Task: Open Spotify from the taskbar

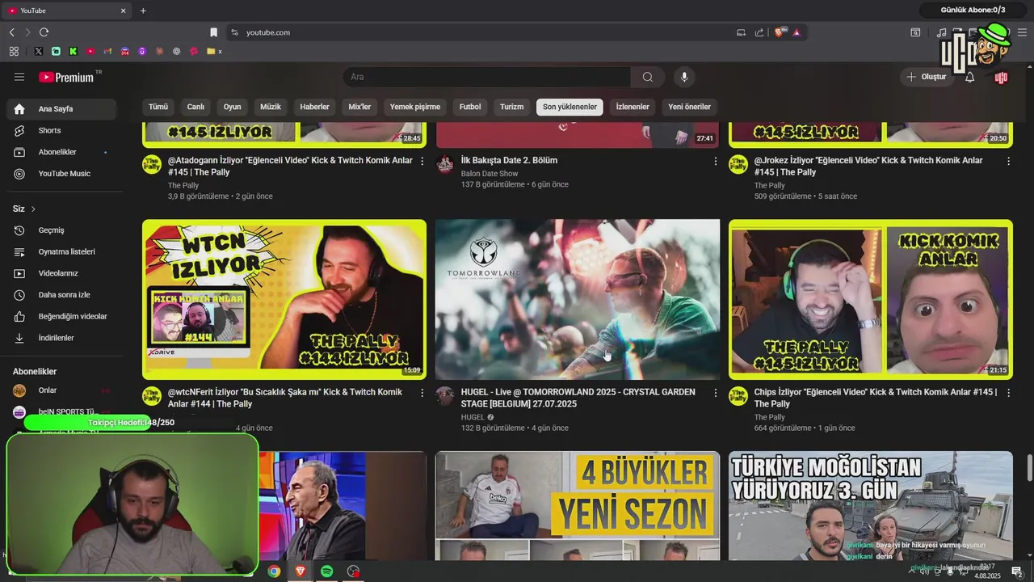Action: pos(326,571)
